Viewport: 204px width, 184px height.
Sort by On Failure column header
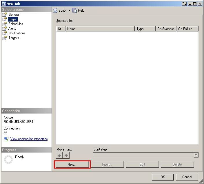click(x=187, y=29)
